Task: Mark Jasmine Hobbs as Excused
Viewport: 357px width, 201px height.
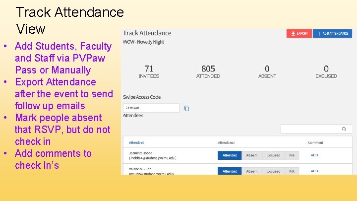Action: (x=273, y=155)
